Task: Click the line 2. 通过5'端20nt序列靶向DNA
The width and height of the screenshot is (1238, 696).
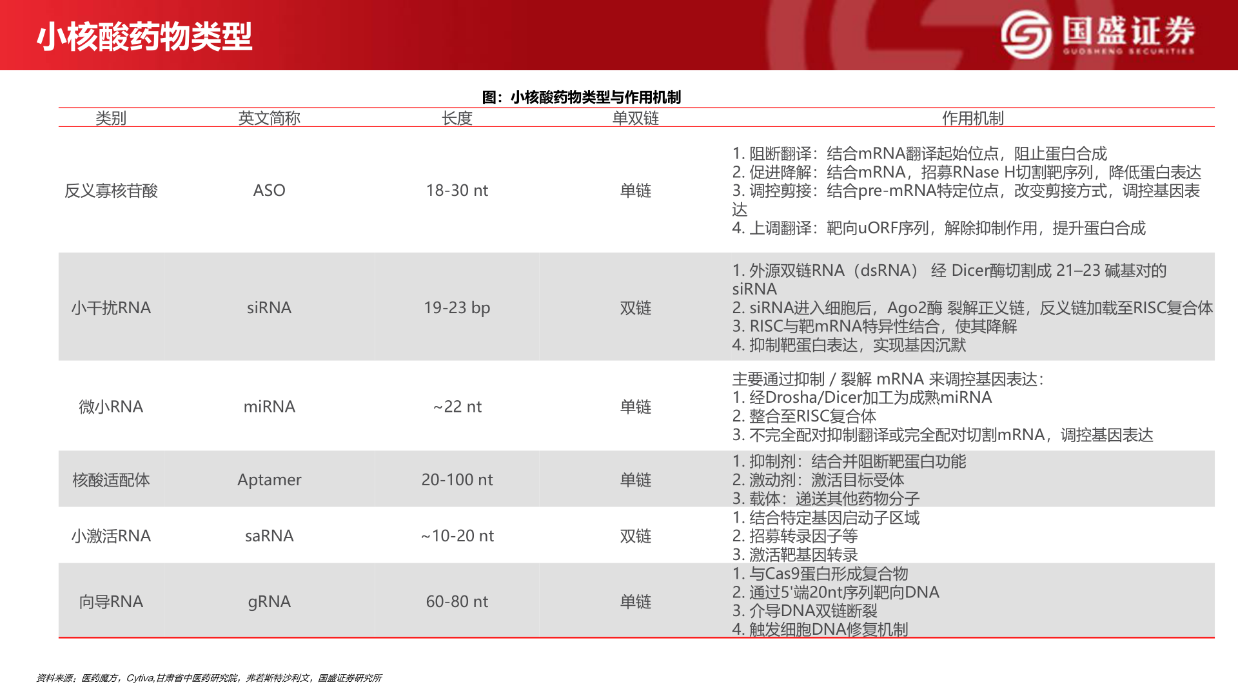Action: [836, 592]
